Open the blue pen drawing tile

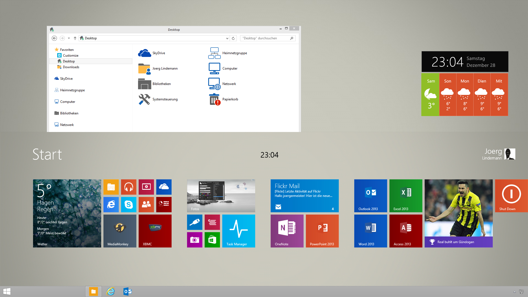pyautogui.click(x=195, y=222)
